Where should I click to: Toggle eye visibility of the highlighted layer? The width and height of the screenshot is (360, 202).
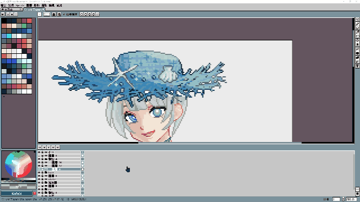click(39, 169)
